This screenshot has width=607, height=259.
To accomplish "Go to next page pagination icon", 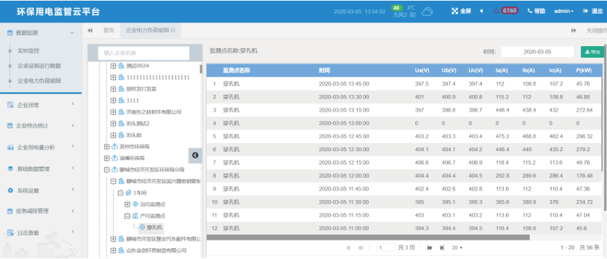I will pyautogui.click(x=430, y=247).
